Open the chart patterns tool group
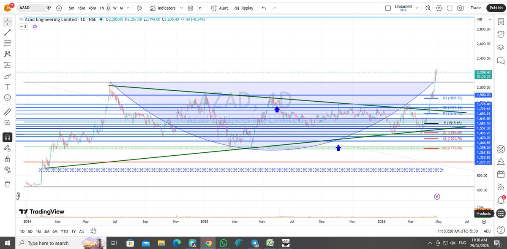The image size is (507, 249). point(7,54)
